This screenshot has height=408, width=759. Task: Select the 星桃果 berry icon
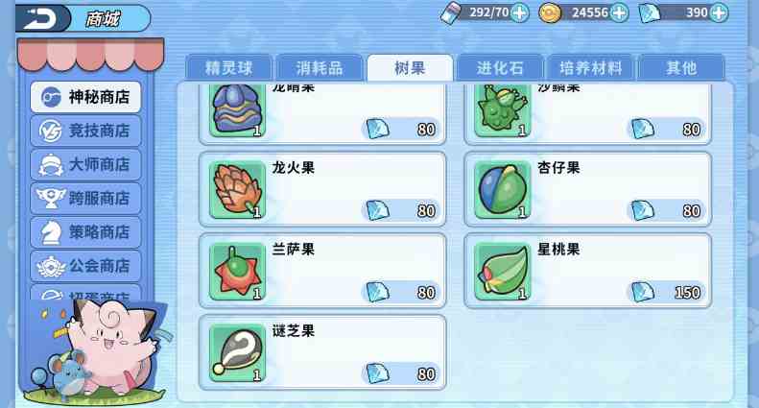click(x=503, y=272)
